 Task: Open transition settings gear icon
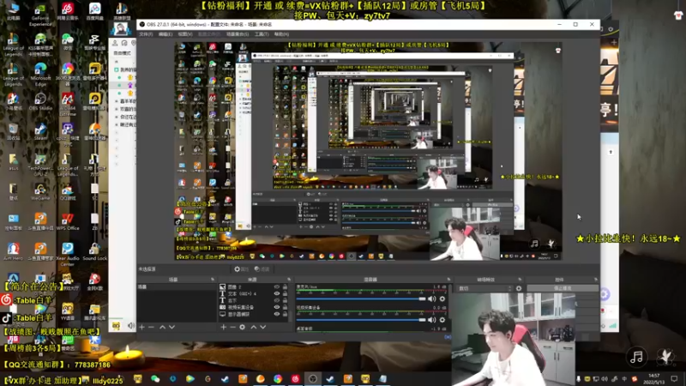[519, 288]
